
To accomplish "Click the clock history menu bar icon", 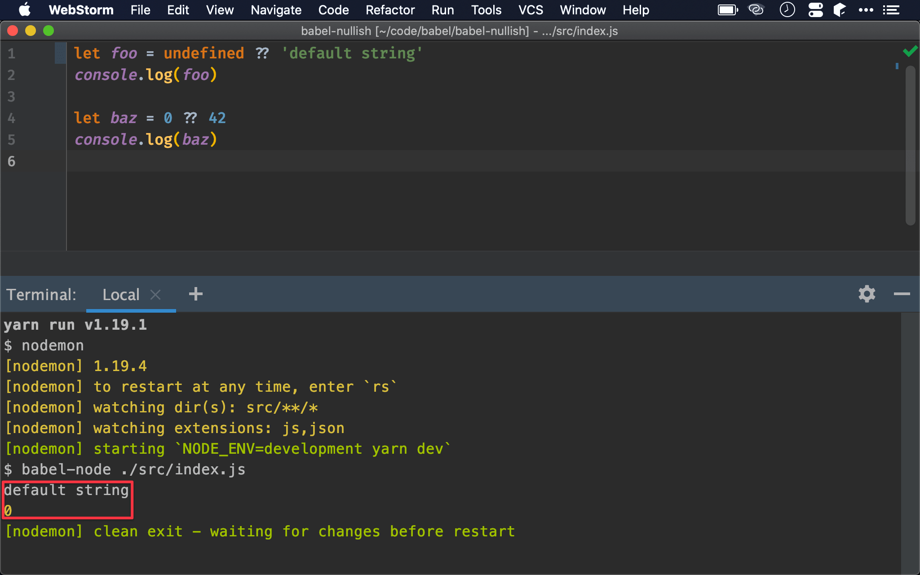I will click(x=787, y=10).
